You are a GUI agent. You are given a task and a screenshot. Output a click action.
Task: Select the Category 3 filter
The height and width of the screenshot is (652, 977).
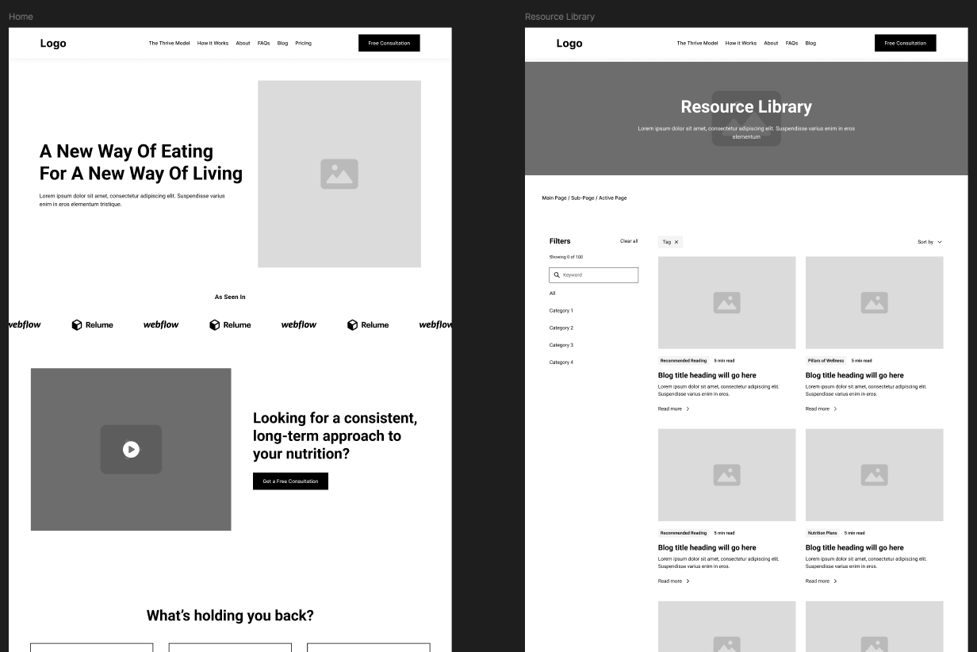(x=561, y=345)
